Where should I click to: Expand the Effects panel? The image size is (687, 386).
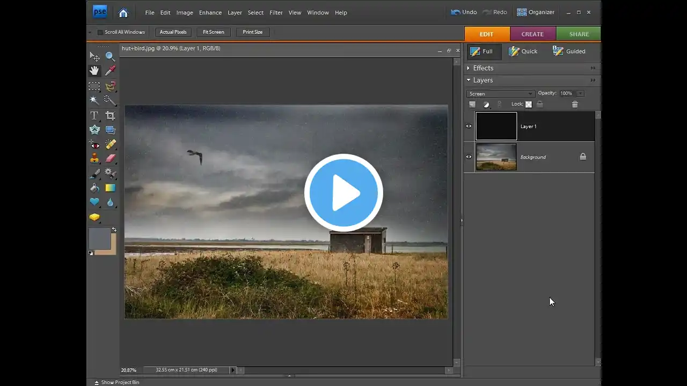[x=469, y=68]
